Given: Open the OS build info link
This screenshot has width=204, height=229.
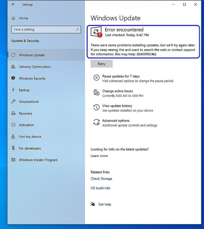Looking at the screenshot, I should tap(100, 188).
